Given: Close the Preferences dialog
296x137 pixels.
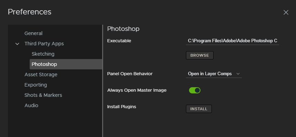Looking at the screenshot, I should tap(286, 12).
